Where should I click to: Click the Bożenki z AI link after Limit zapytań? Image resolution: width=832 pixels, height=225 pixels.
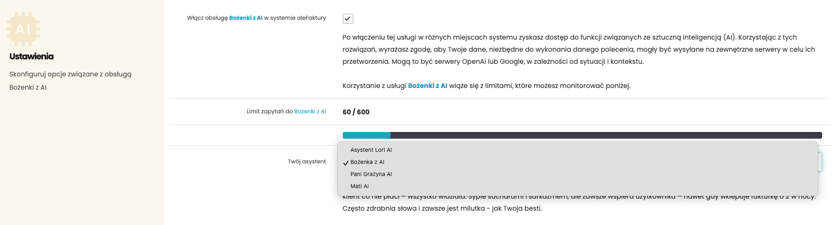pyautogui.click(x=310, y=112)
